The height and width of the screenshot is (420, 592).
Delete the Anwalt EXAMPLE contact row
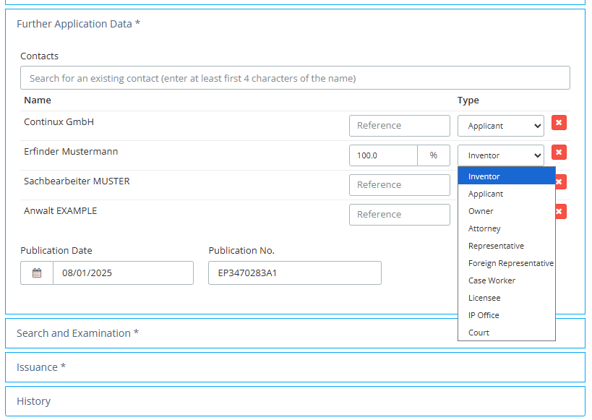(561, 212)
